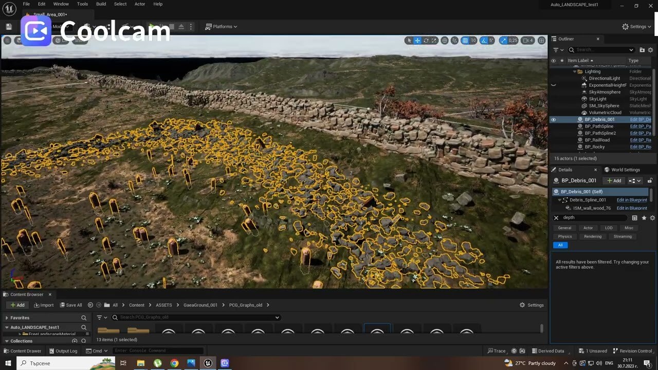
Task: Activate the scale transform tool
Action: [434, 41]
